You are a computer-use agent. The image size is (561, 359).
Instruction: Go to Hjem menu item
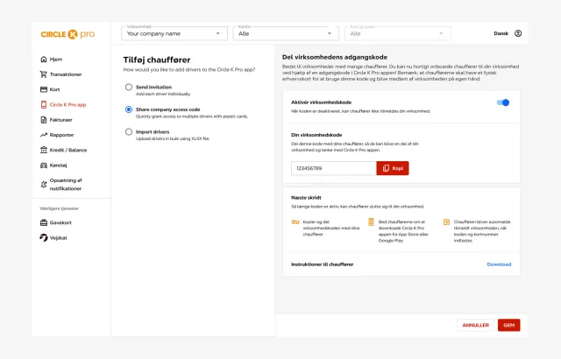pyautogui.click(x=56, y=60)
